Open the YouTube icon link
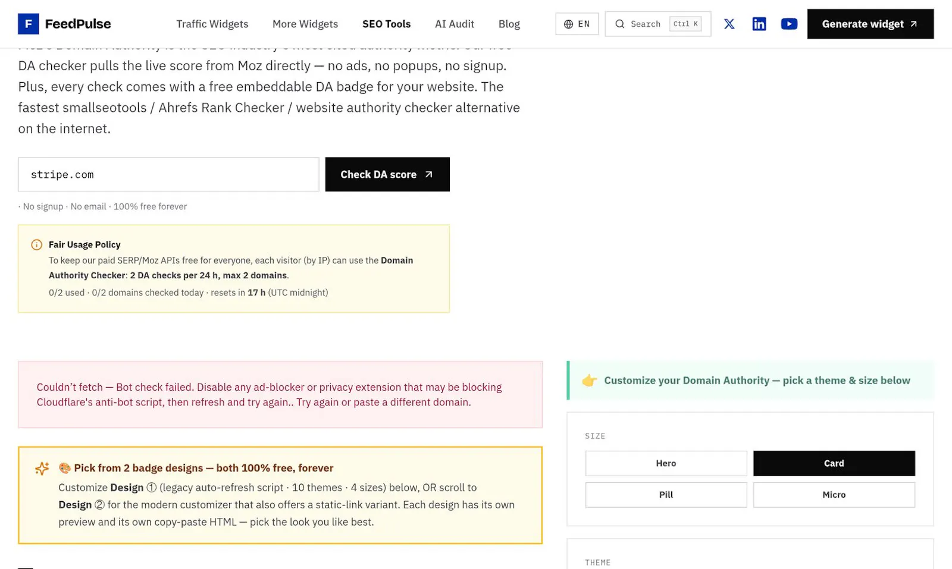This screenshot has width=952, height=569. pos(789,24)
